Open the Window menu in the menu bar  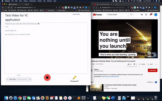click(x=49, y=1)
